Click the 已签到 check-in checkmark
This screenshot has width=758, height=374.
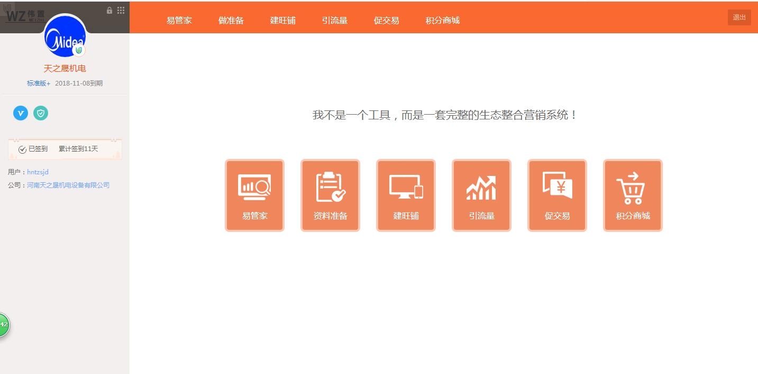23,149
